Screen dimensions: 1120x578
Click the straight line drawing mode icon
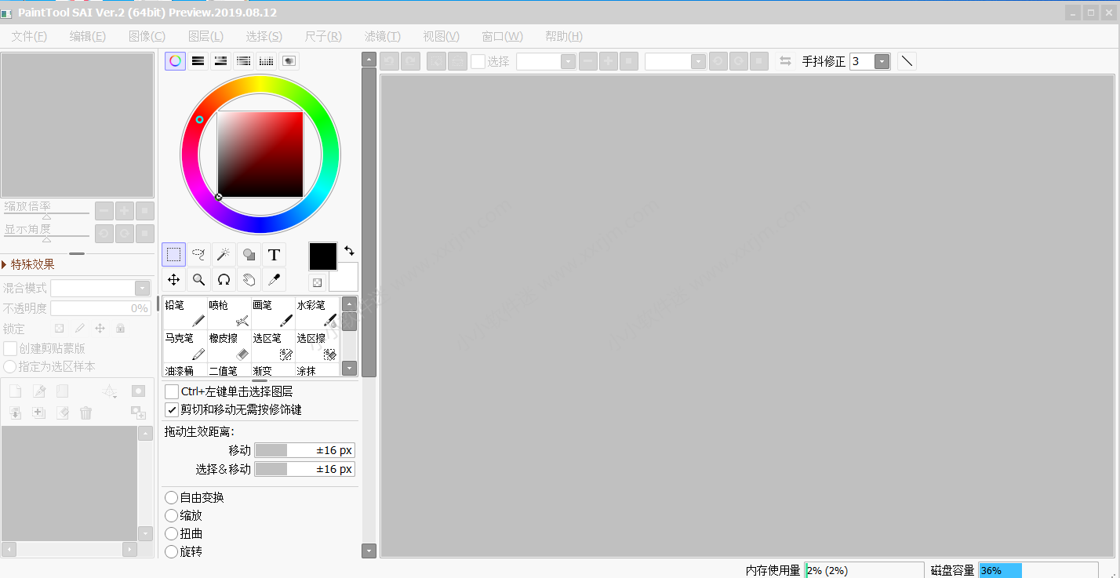907,61
